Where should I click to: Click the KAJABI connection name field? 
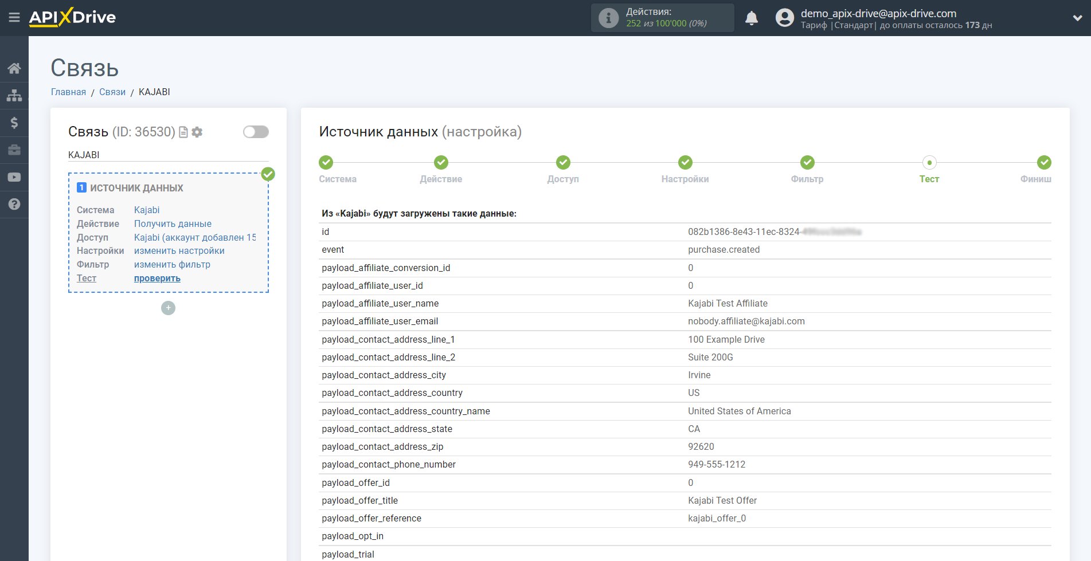pyautogui.click(x=169, y=155)
